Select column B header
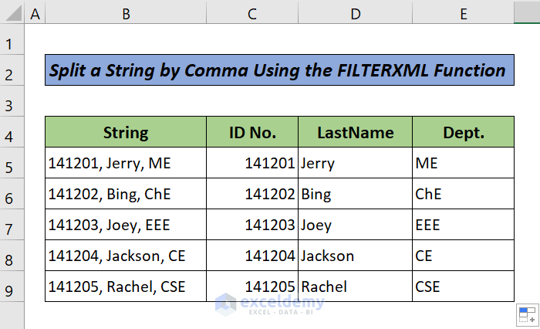Screen dimensions: 540x329 125,13
